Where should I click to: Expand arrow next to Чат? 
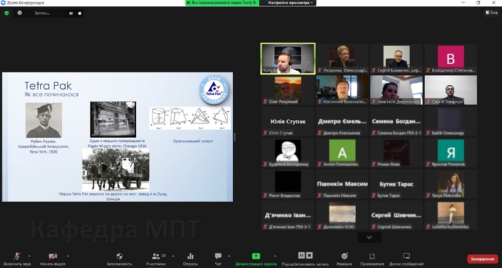pos(228,256)
